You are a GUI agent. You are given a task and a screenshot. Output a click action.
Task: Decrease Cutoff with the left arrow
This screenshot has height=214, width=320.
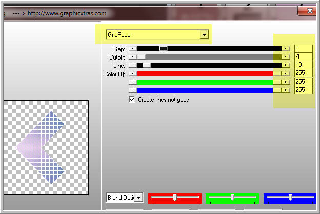pyautogui.click(x=133, y=57)
